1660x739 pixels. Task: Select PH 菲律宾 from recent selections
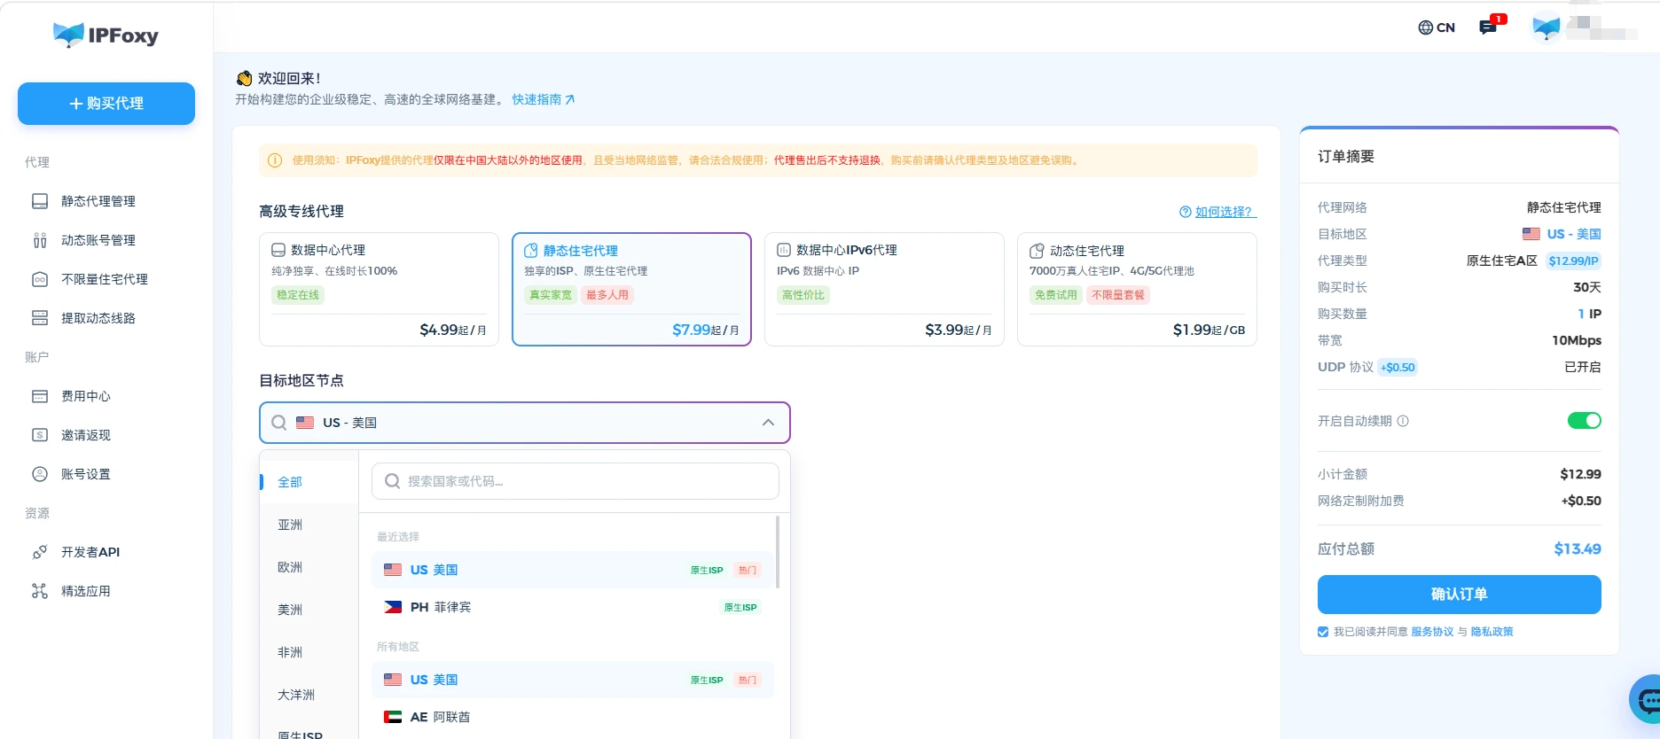pos(572,607)
